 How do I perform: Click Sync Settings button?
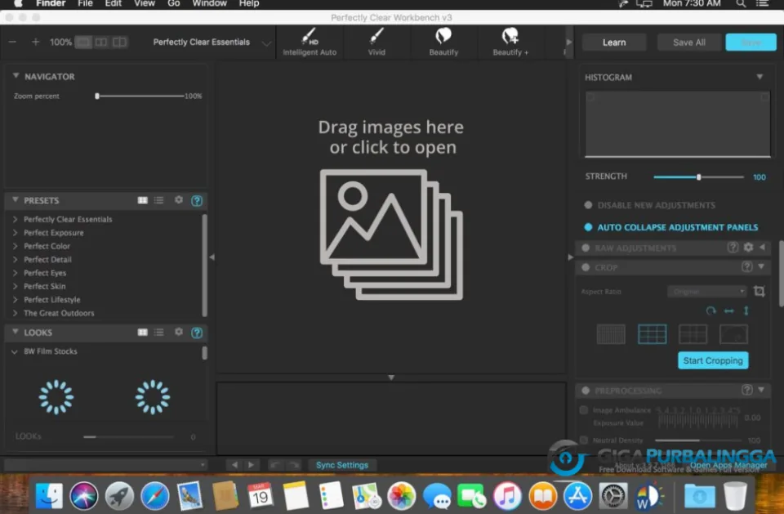[342, 465]
